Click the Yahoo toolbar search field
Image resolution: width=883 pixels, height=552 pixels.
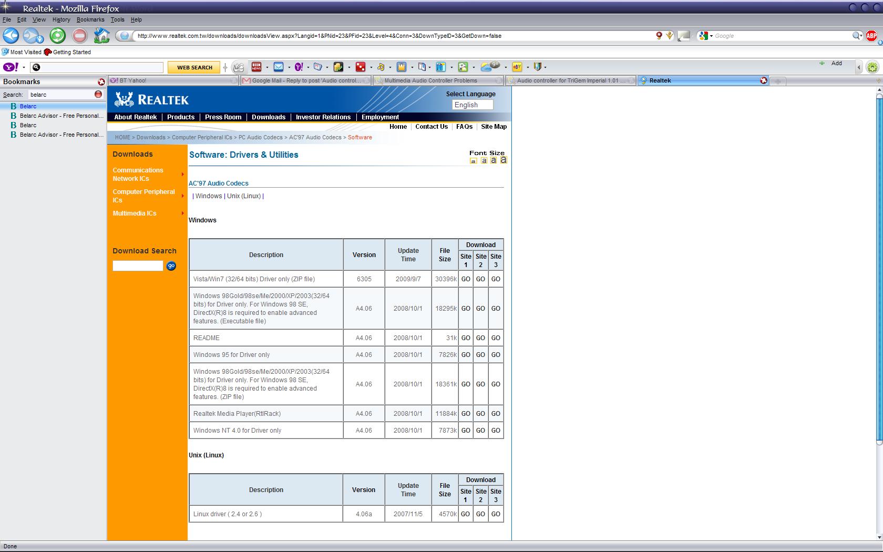tap(97, 67)
